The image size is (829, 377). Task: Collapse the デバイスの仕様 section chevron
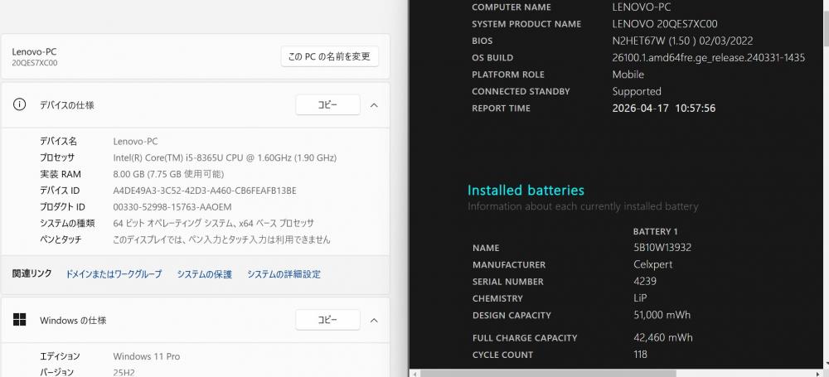(374, 105)
